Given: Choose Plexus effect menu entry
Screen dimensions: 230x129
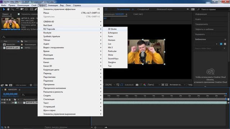Looking at the screenshot, I should pyautogui.click(x=70, y=13).
